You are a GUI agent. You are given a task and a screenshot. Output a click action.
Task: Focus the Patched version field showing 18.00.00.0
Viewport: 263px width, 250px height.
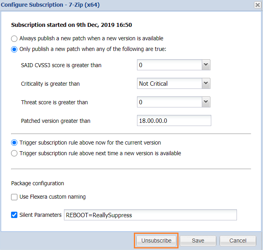click(174, 121)
